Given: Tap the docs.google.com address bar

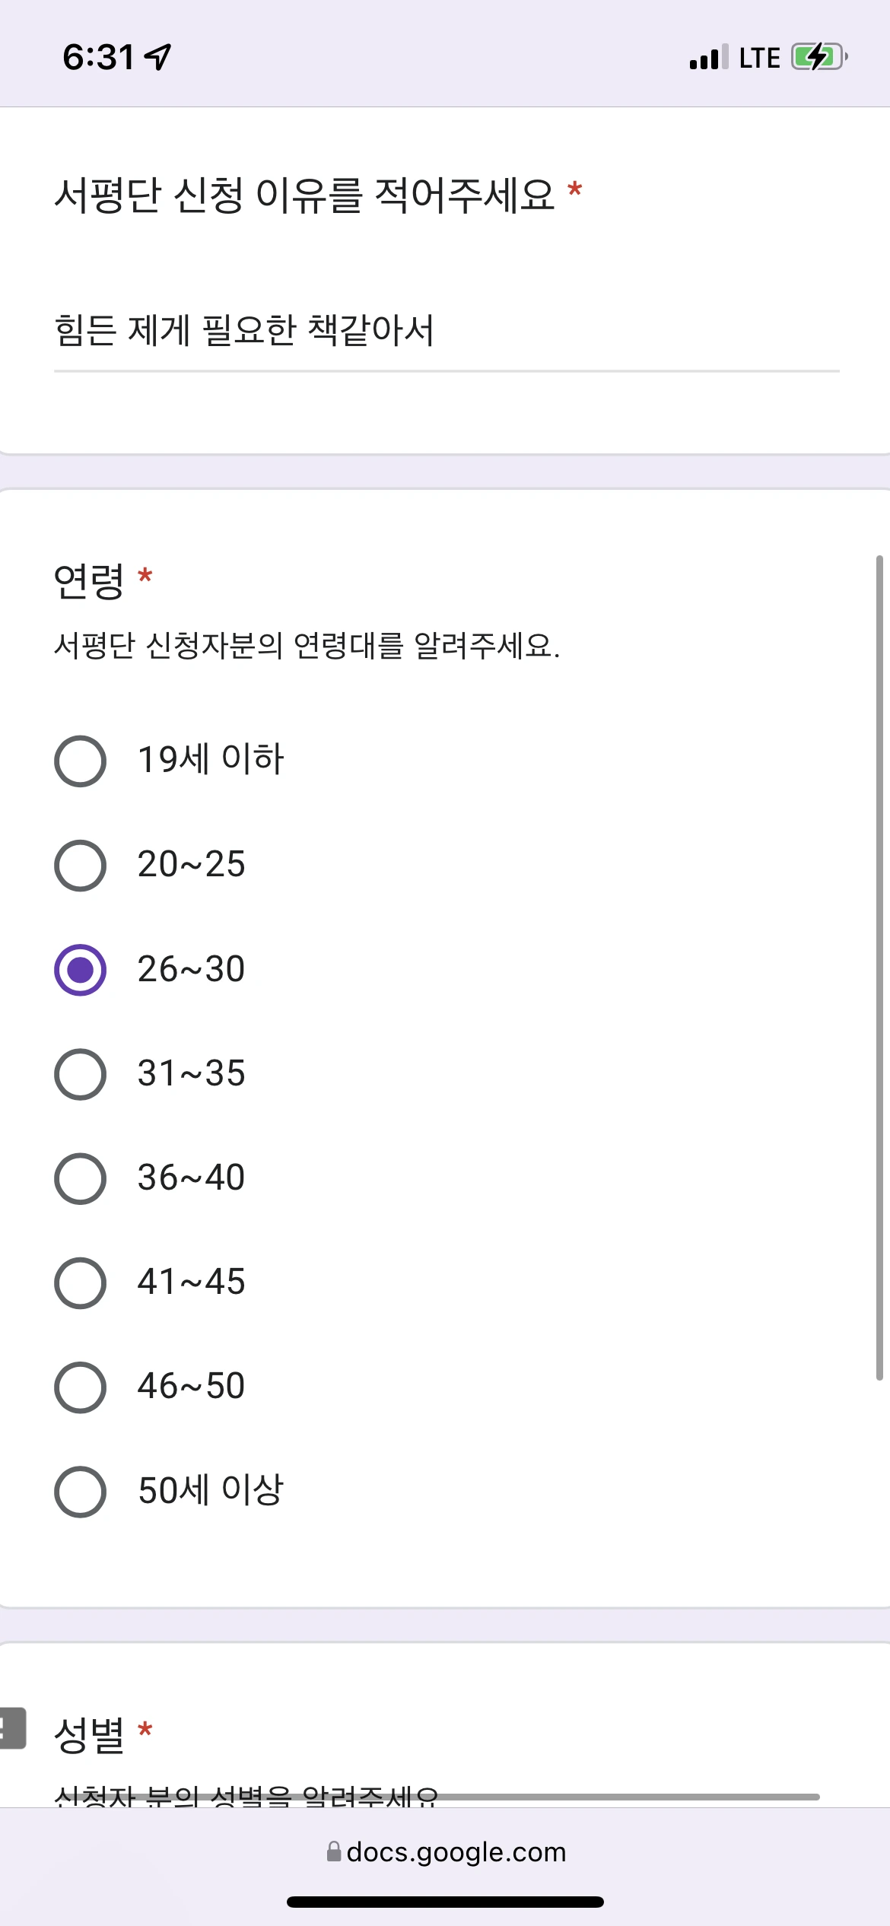Looking at the screenshot, I should pos(447,1851).
